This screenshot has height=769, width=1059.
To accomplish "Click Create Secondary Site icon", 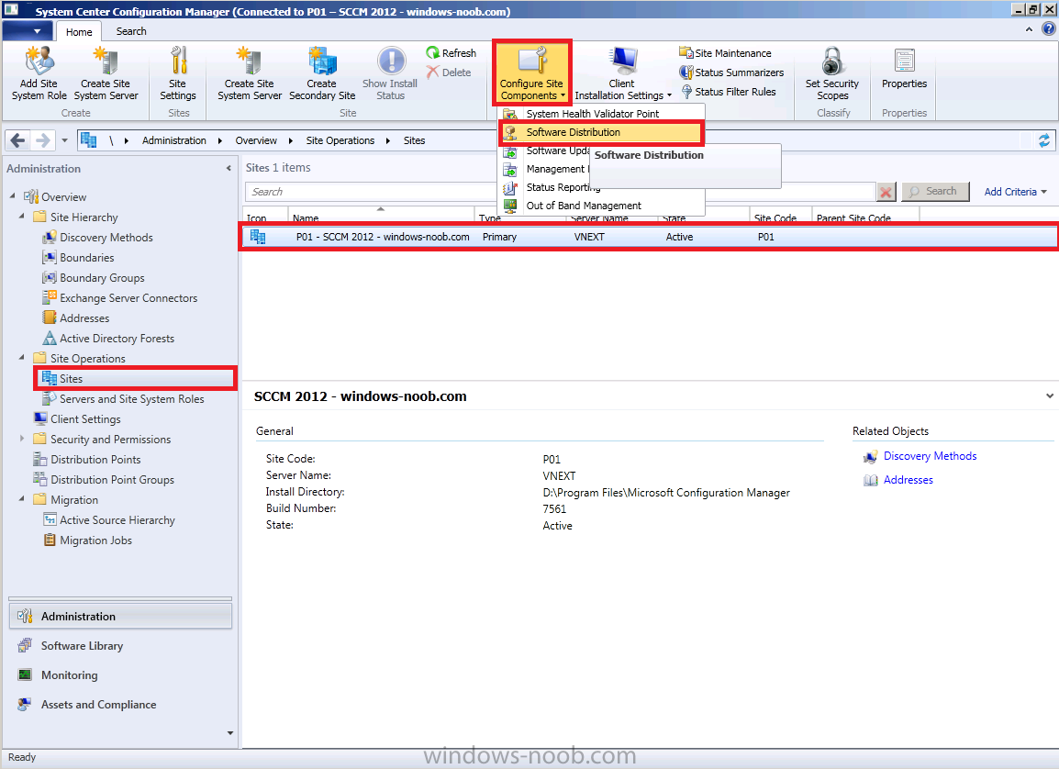I will coord(322,60).
